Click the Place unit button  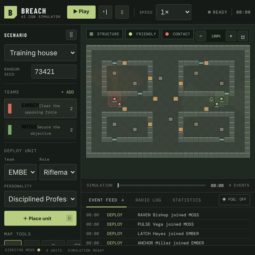tap(40, 218)
